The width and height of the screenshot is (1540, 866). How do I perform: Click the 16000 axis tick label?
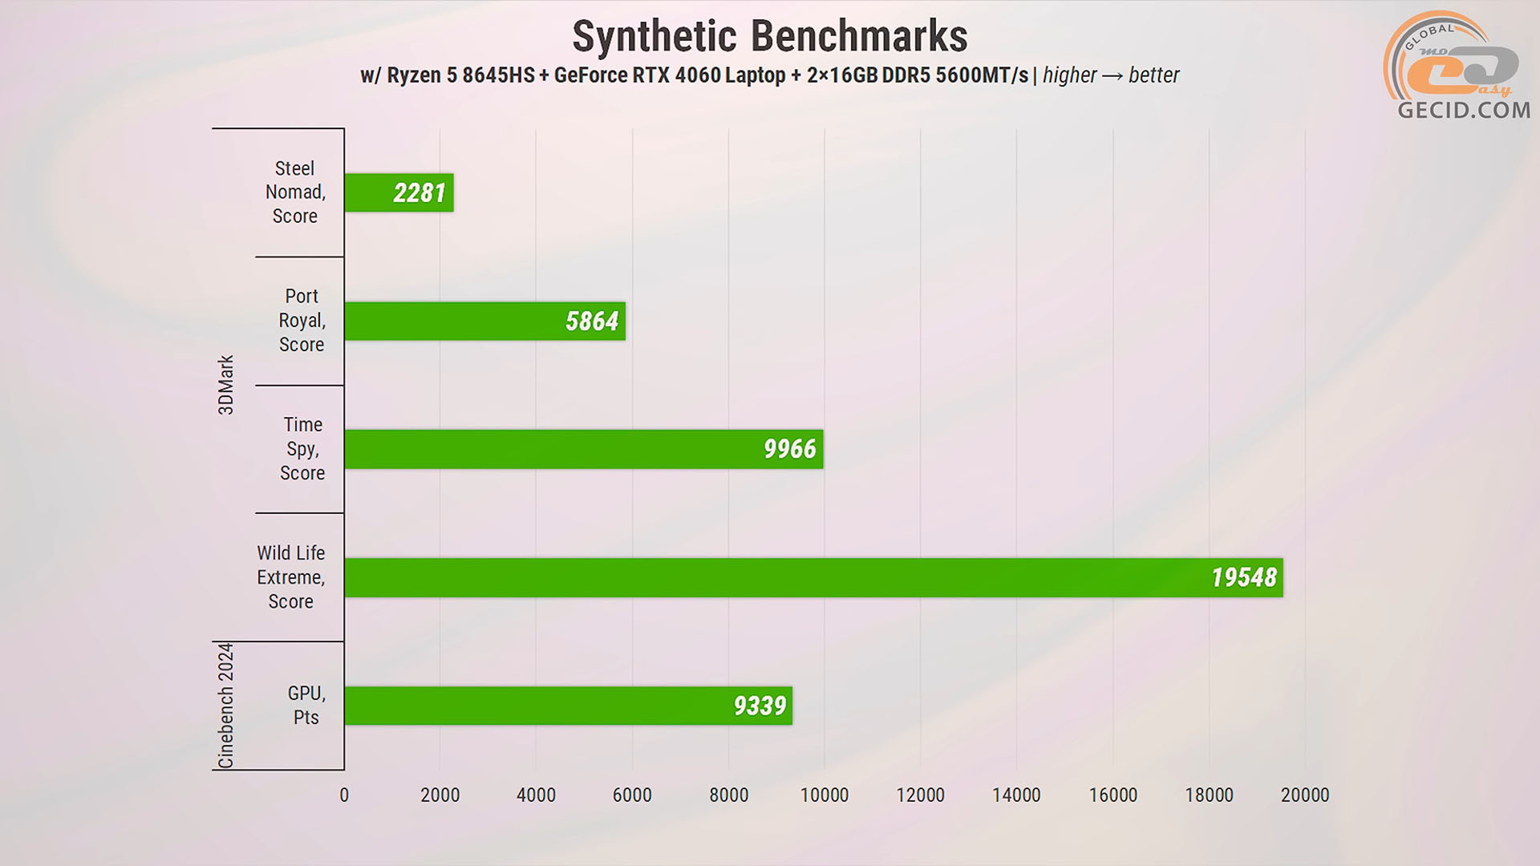point(1112,795)
